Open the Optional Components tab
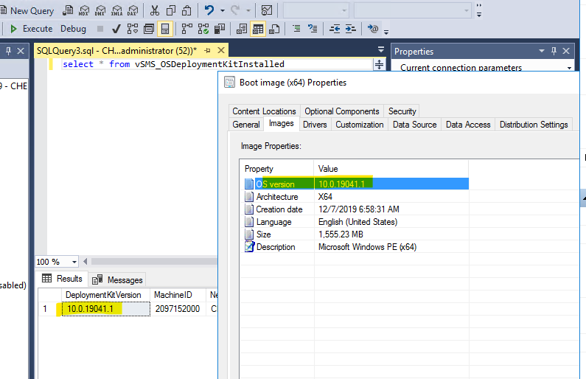This screenshot has width=586, height=379. pyautogui.click(x=341, y=111)
